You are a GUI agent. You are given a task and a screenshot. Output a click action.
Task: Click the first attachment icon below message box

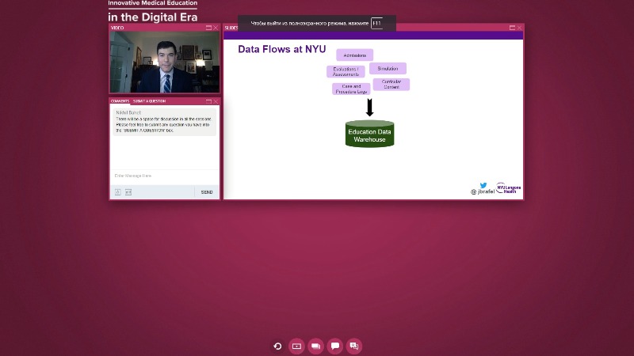117,192
